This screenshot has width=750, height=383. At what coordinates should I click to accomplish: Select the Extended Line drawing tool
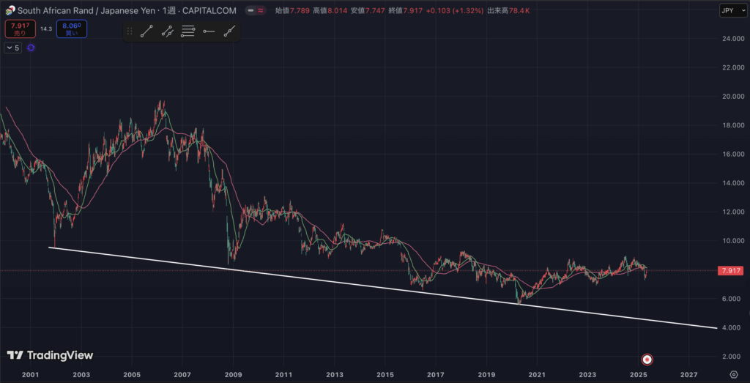229,31
